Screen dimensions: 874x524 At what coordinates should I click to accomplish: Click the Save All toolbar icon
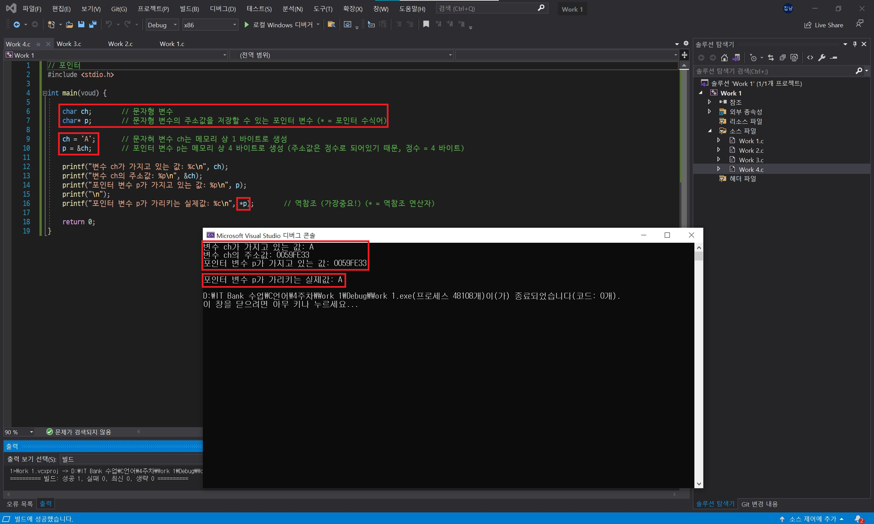93,24
